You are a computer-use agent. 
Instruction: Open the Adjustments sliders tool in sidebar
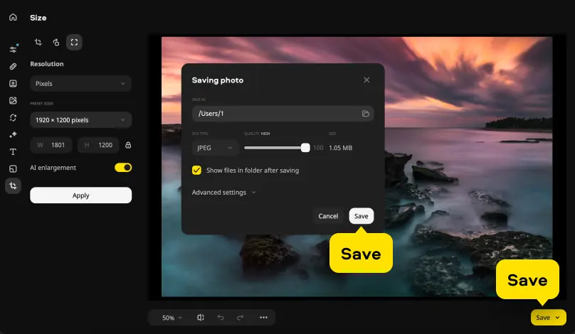tap(13, 49)
